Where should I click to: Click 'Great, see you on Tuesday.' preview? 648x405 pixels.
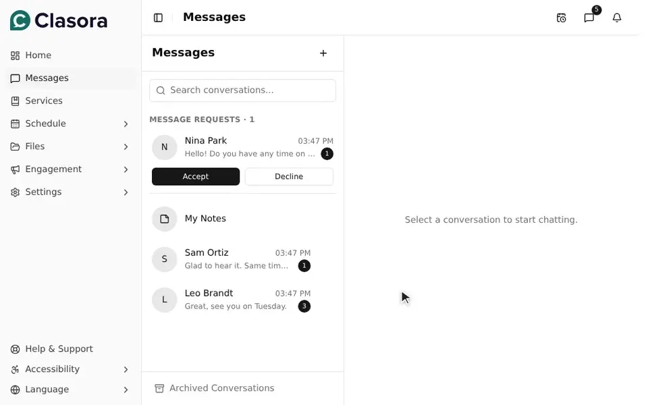(x=236, y=306)
